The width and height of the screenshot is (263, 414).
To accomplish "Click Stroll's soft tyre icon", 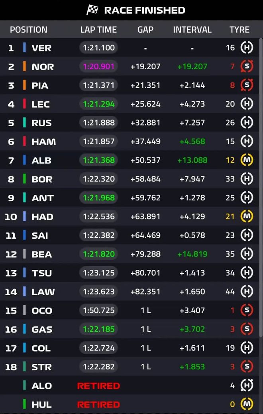I will point(247,367).
